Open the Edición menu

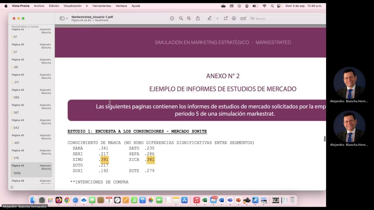tap(54, 6)
